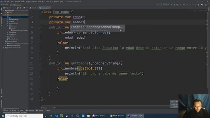Select Empleado class in project tree

pyautogui.click(x=14, y=26)
